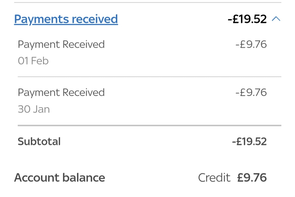Select the Payment Received label dated 01 Feb
The image size is (295, 197).
61,44
